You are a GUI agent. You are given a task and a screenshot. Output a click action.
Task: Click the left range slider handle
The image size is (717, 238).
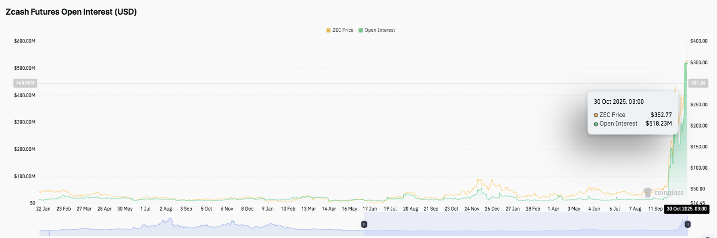pyautogui.click(x=363, y=224)
